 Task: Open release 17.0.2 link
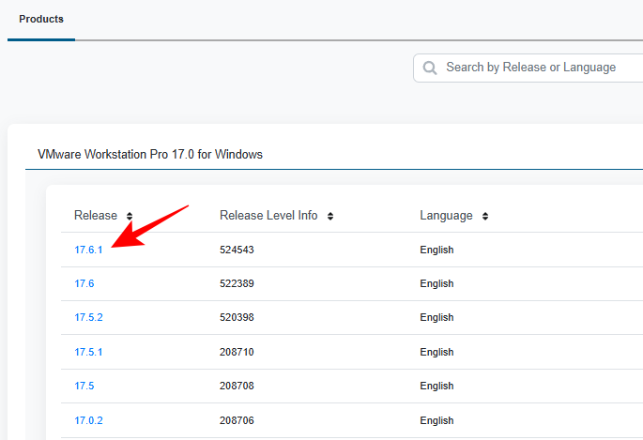pos(88,420)
